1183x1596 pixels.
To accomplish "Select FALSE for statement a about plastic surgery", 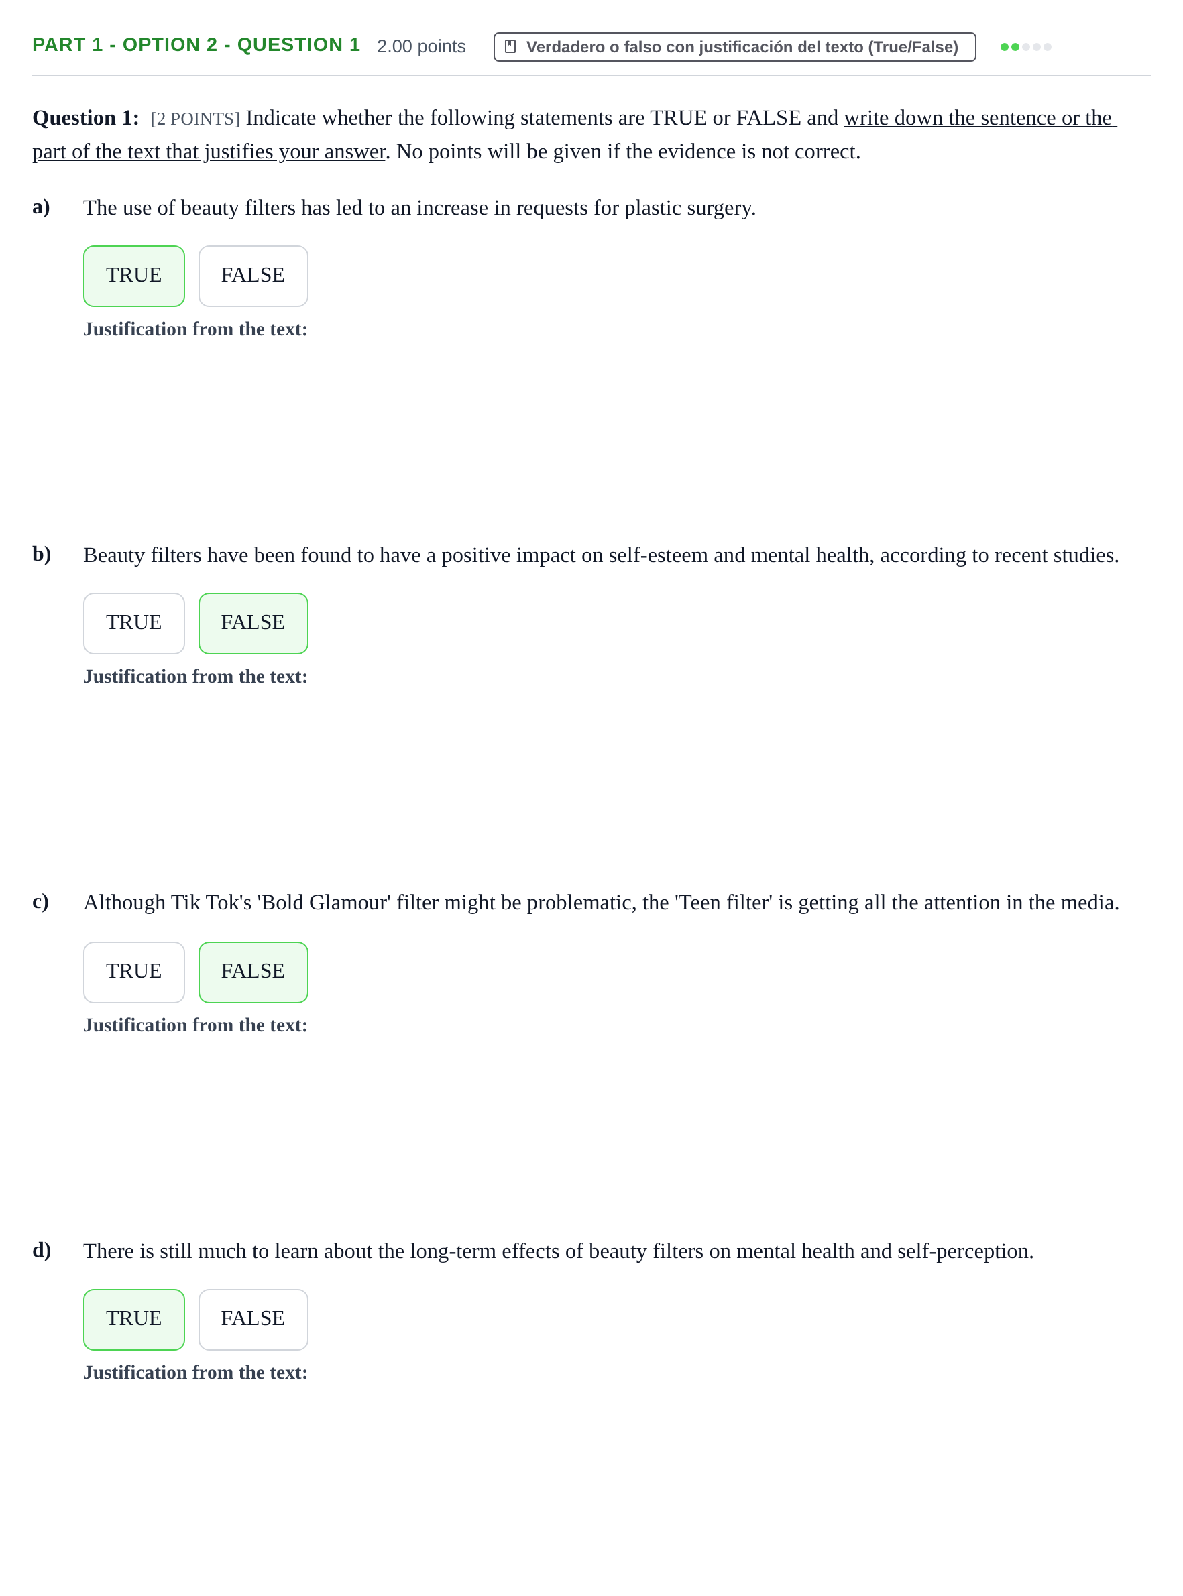I will [x=253, y=276].
